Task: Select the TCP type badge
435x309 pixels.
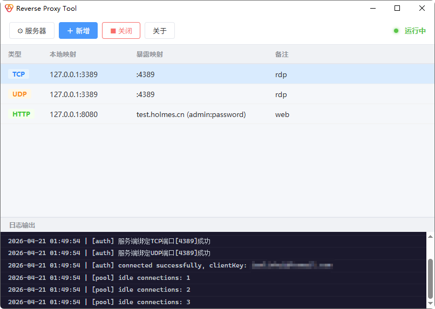Action: (18, 74)
